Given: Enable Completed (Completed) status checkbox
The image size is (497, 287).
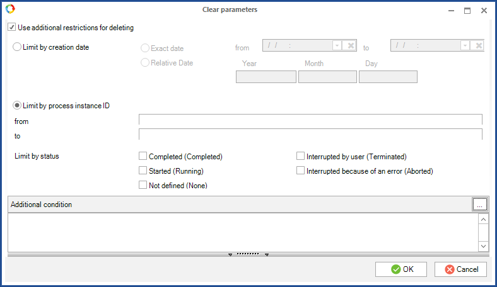Looking at the screenshot, I should click(x=143, y=156).
